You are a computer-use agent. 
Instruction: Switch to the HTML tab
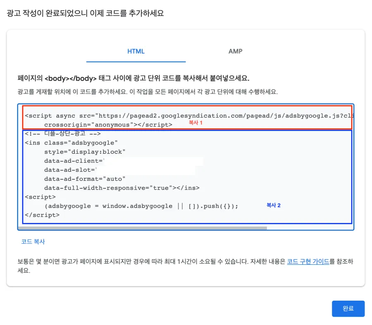(136, 52)
